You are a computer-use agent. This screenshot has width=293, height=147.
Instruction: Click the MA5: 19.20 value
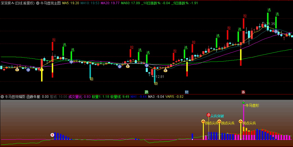[x=71, y=3]
